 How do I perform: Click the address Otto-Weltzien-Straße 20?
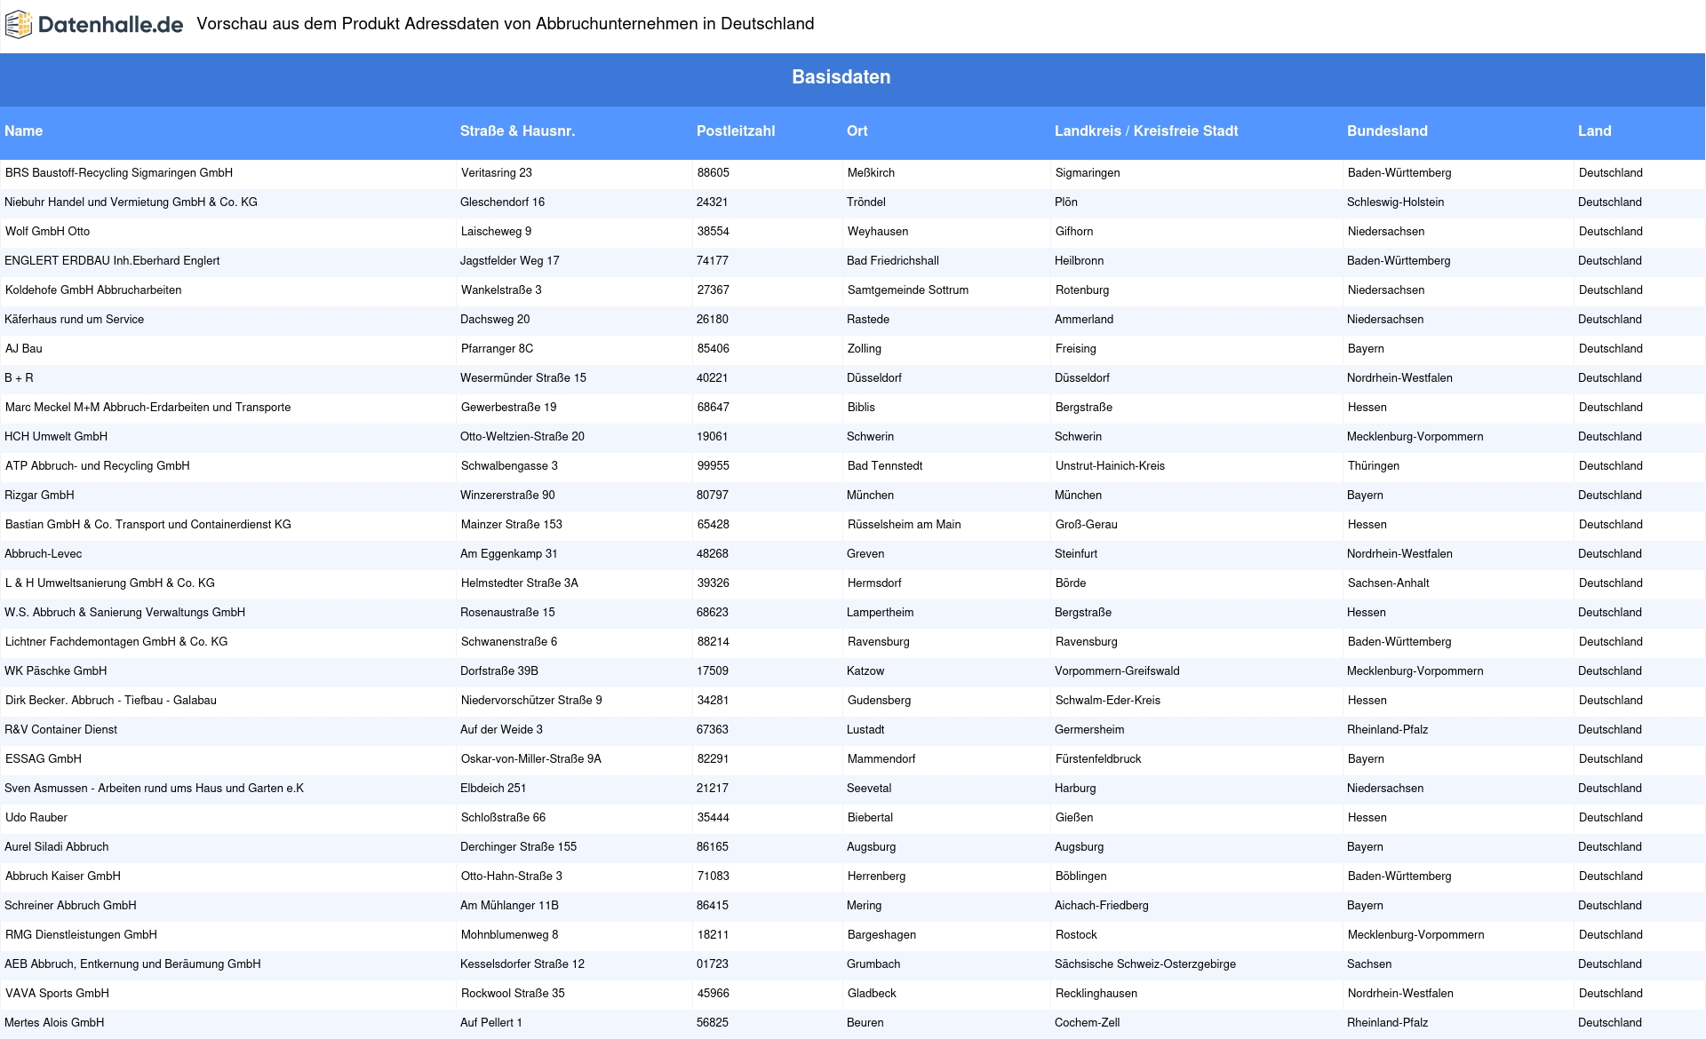tap(522, 437)
